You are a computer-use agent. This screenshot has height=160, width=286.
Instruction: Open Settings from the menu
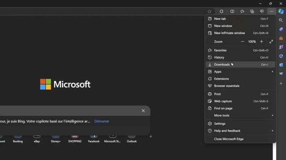(x=240, y=124)
